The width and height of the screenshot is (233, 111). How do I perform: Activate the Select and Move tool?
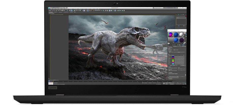70,11
